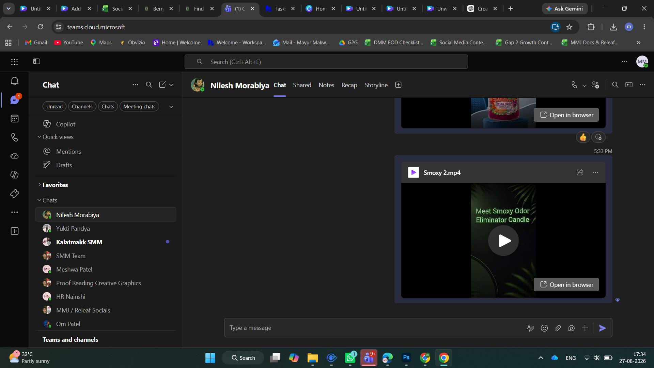Viewport: 654px width, 368px height.
Task: Open the new chat options dropdown
Action: [x=171, y=85]
